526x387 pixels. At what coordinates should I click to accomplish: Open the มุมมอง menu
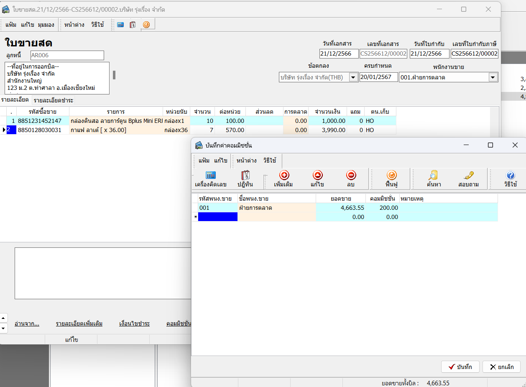click(46, 25)
